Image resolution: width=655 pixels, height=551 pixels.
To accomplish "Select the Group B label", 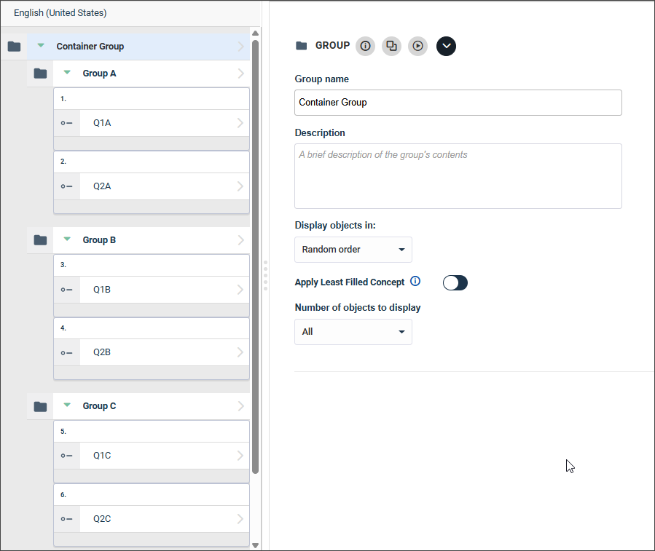I will point(99,240).
